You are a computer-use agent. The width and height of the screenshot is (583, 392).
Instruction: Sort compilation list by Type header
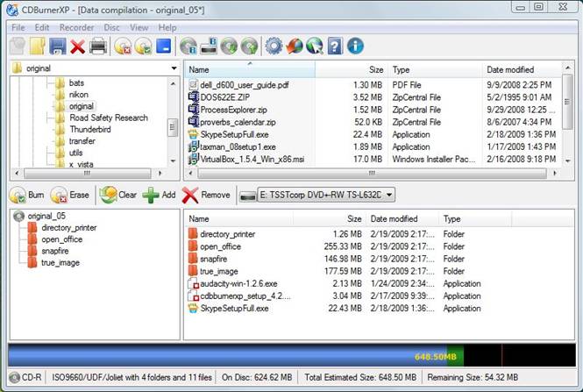(475, 218)
